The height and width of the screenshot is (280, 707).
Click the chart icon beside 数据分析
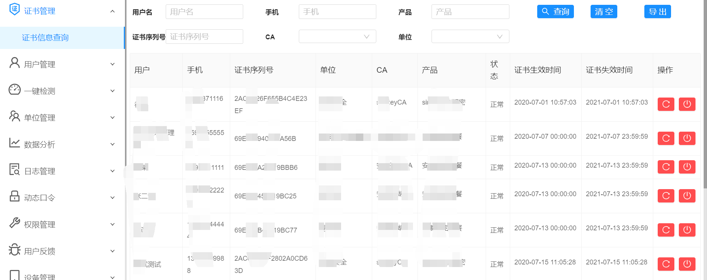(x=14, y=143)
